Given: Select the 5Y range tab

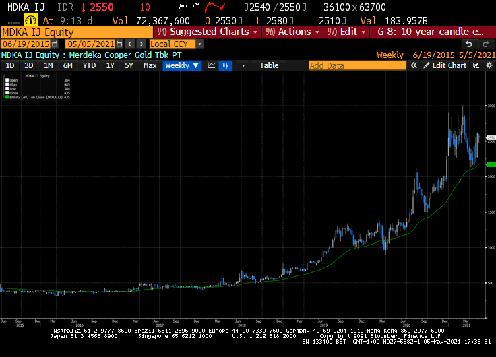Looking at the screenshot, I should tap(129, 65).
